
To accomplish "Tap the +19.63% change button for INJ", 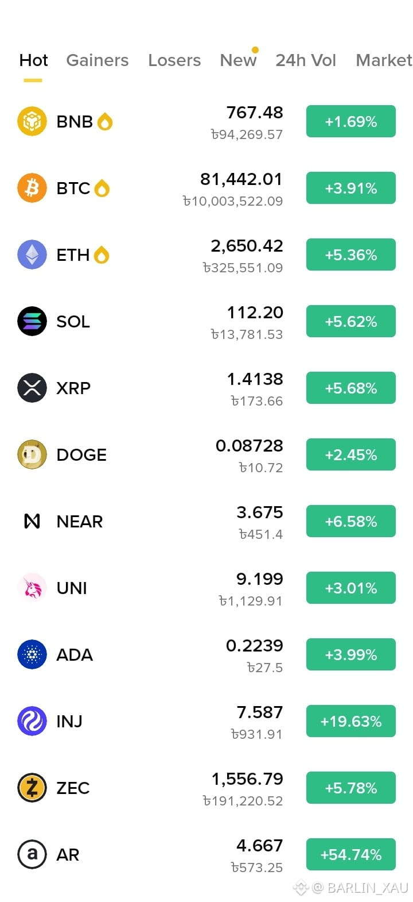I will [x=351, y=721].
